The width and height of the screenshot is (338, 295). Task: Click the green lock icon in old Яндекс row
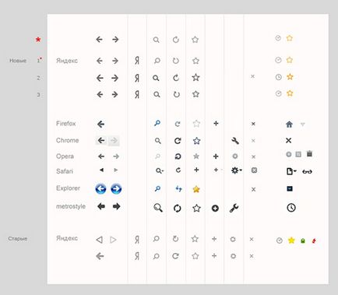coord(303,241)
